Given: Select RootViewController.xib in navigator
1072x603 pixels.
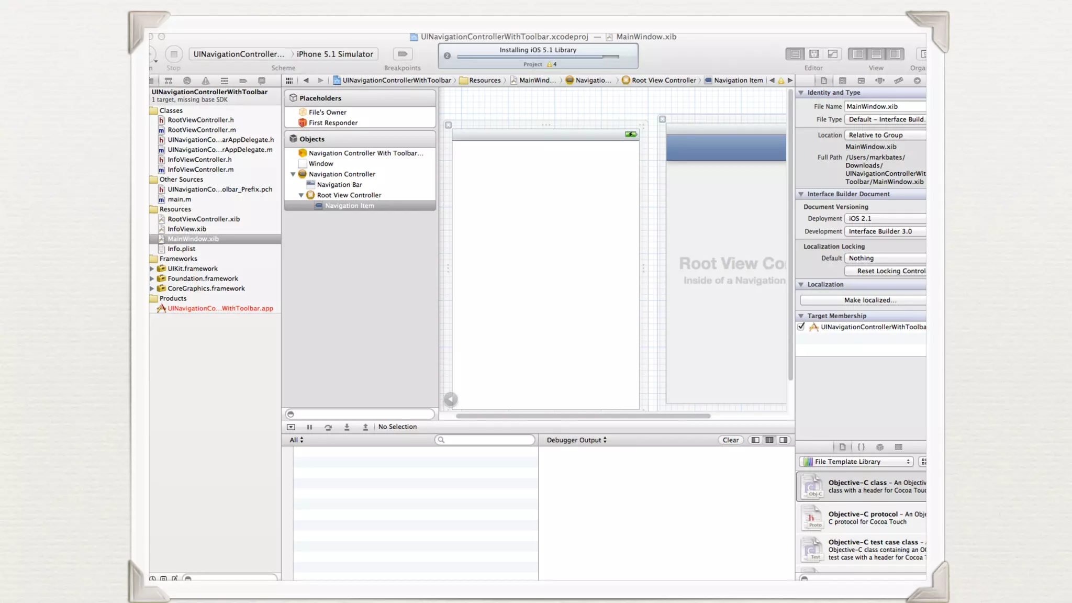Looking at the screenshot, I should pyautogui.click(x=204, y=219).
